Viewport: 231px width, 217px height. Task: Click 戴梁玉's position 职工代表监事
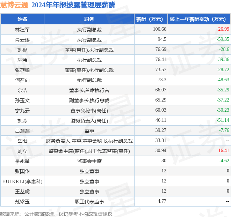pyautogui.click(x=89, y=202)
